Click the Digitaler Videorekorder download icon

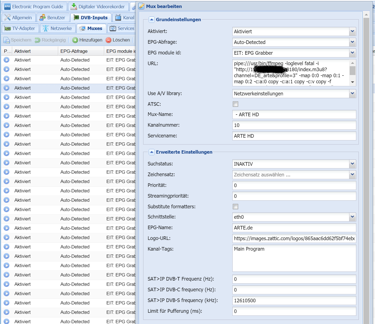click(74, 6)
